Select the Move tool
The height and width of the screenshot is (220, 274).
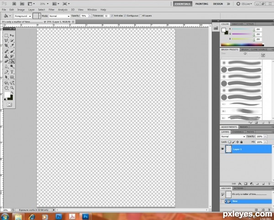(x=12, y=36)
